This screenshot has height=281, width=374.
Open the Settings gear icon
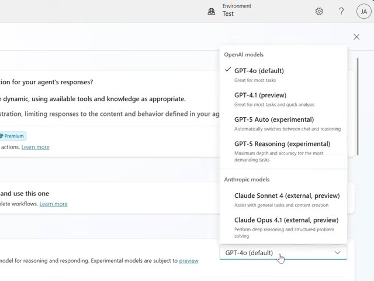click(x=319, y=11)
